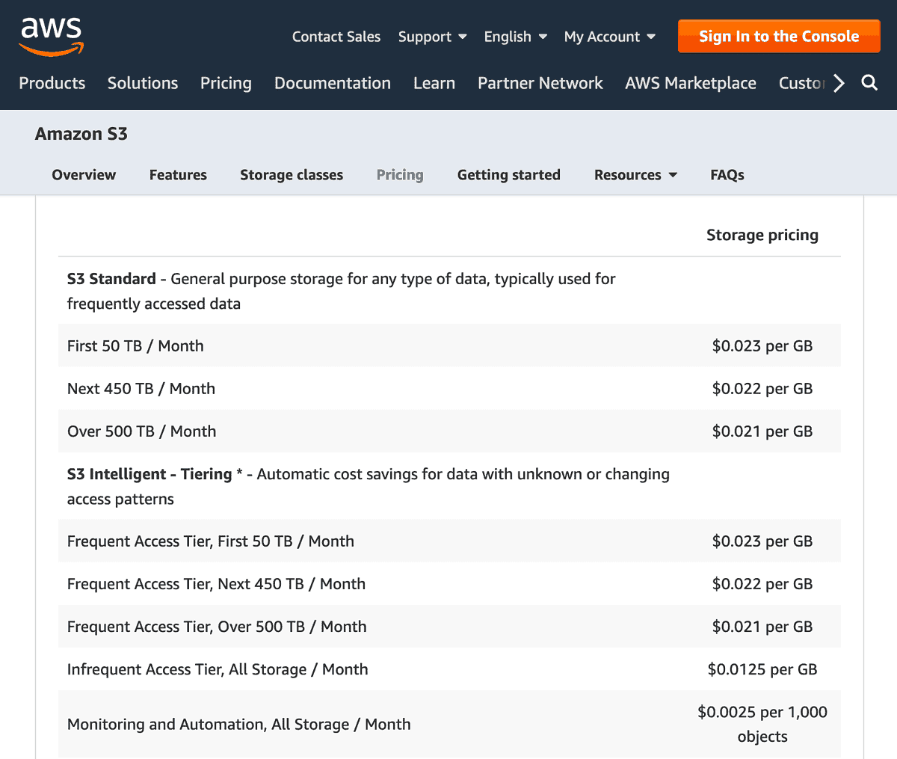Open the Partner Network menu

[540, 83]
